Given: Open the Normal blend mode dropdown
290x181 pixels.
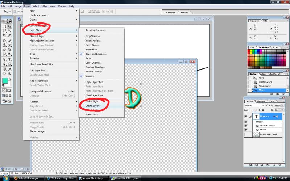Looking at the screenshot, I should (254, 105).
